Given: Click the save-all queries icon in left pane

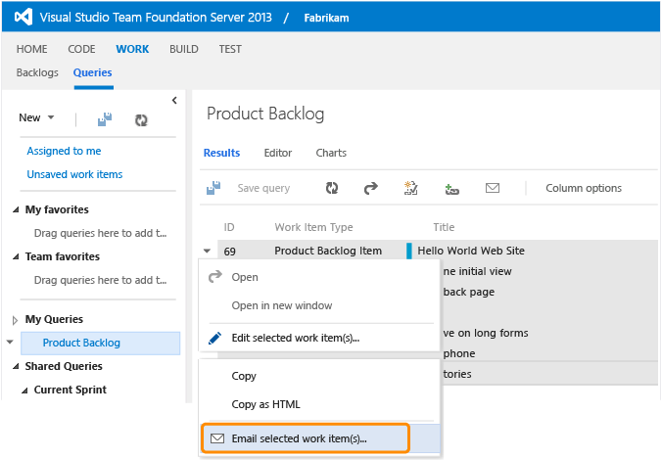Looking at the screenshot, I should (x=105, y=119).
